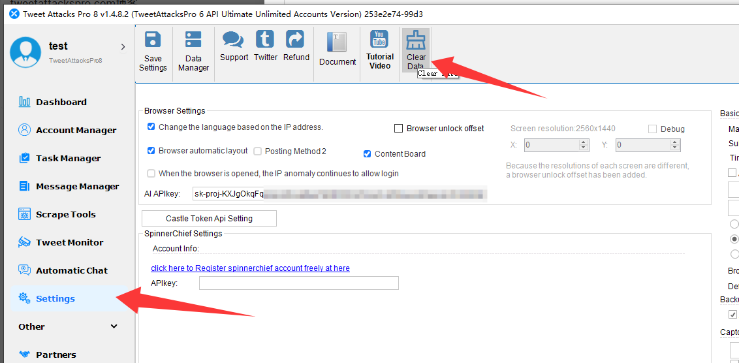Enable the Debug checkbox

tap(653, 129)
